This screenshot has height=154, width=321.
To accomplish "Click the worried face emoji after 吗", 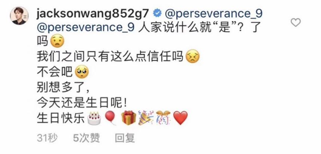I will click(x=57, y=41).
